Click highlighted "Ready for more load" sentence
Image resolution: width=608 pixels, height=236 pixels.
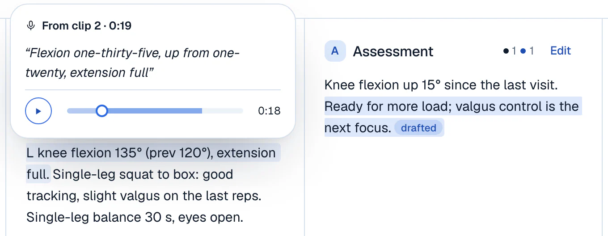(452, 117)
